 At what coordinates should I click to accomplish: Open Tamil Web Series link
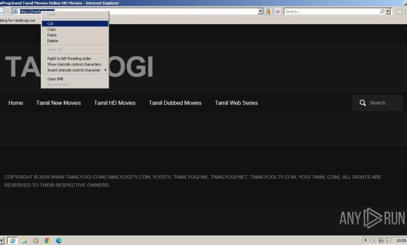click(236, 103)
